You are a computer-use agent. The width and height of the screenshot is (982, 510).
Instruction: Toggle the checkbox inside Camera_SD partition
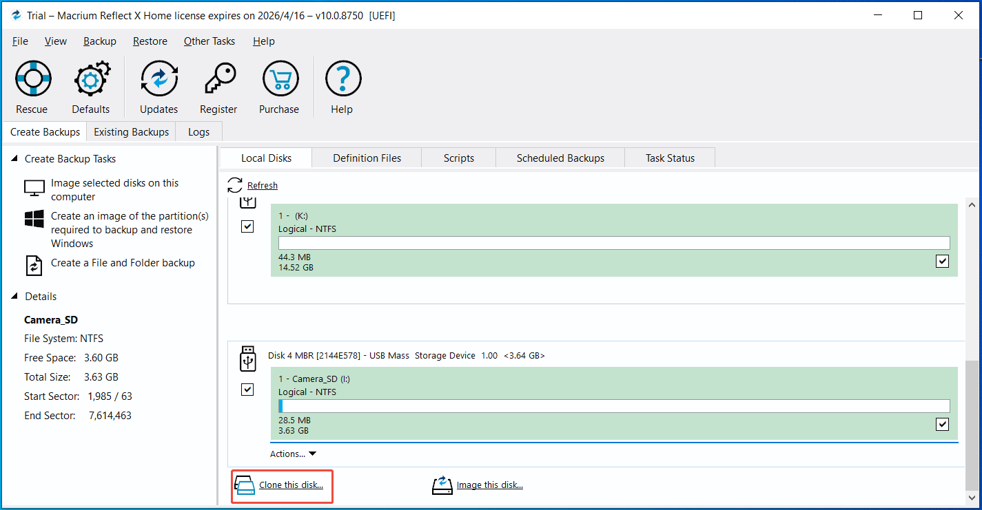pyautogui.click(x=943, y=424)
